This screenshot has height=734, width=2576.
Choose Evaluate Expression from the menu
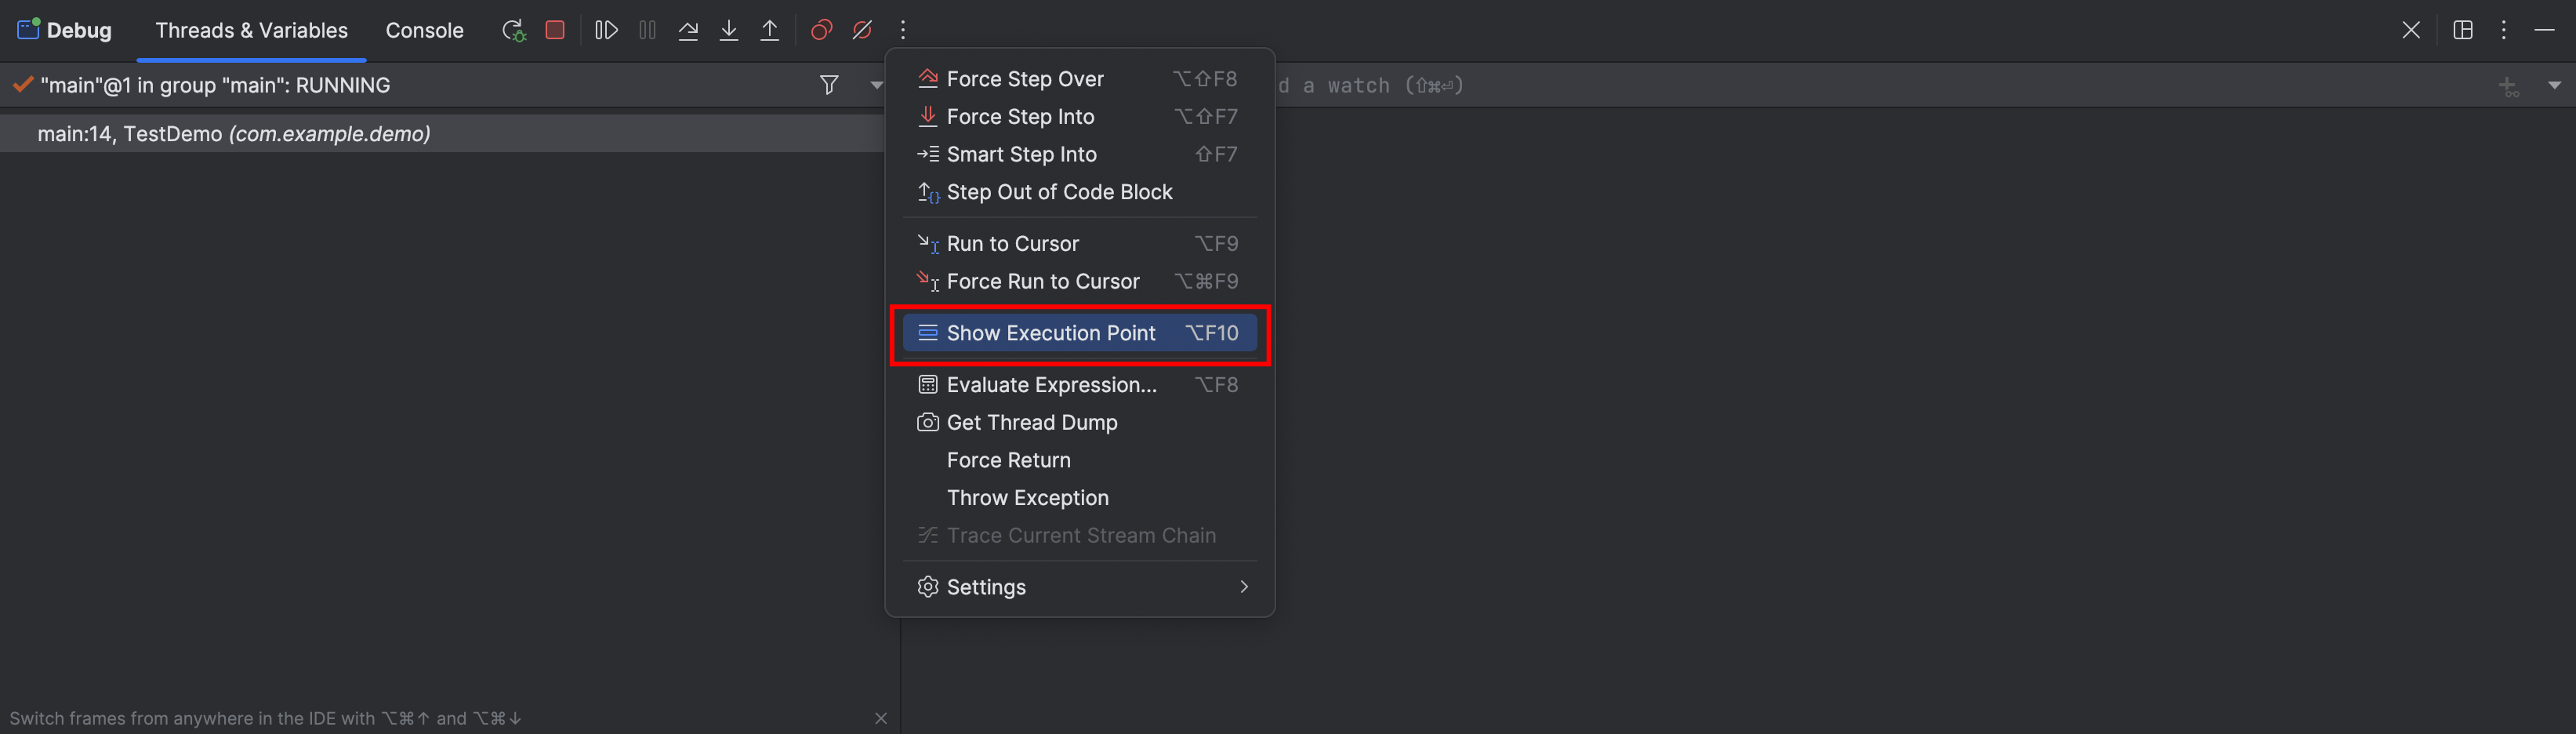[x=1051, y=385]
